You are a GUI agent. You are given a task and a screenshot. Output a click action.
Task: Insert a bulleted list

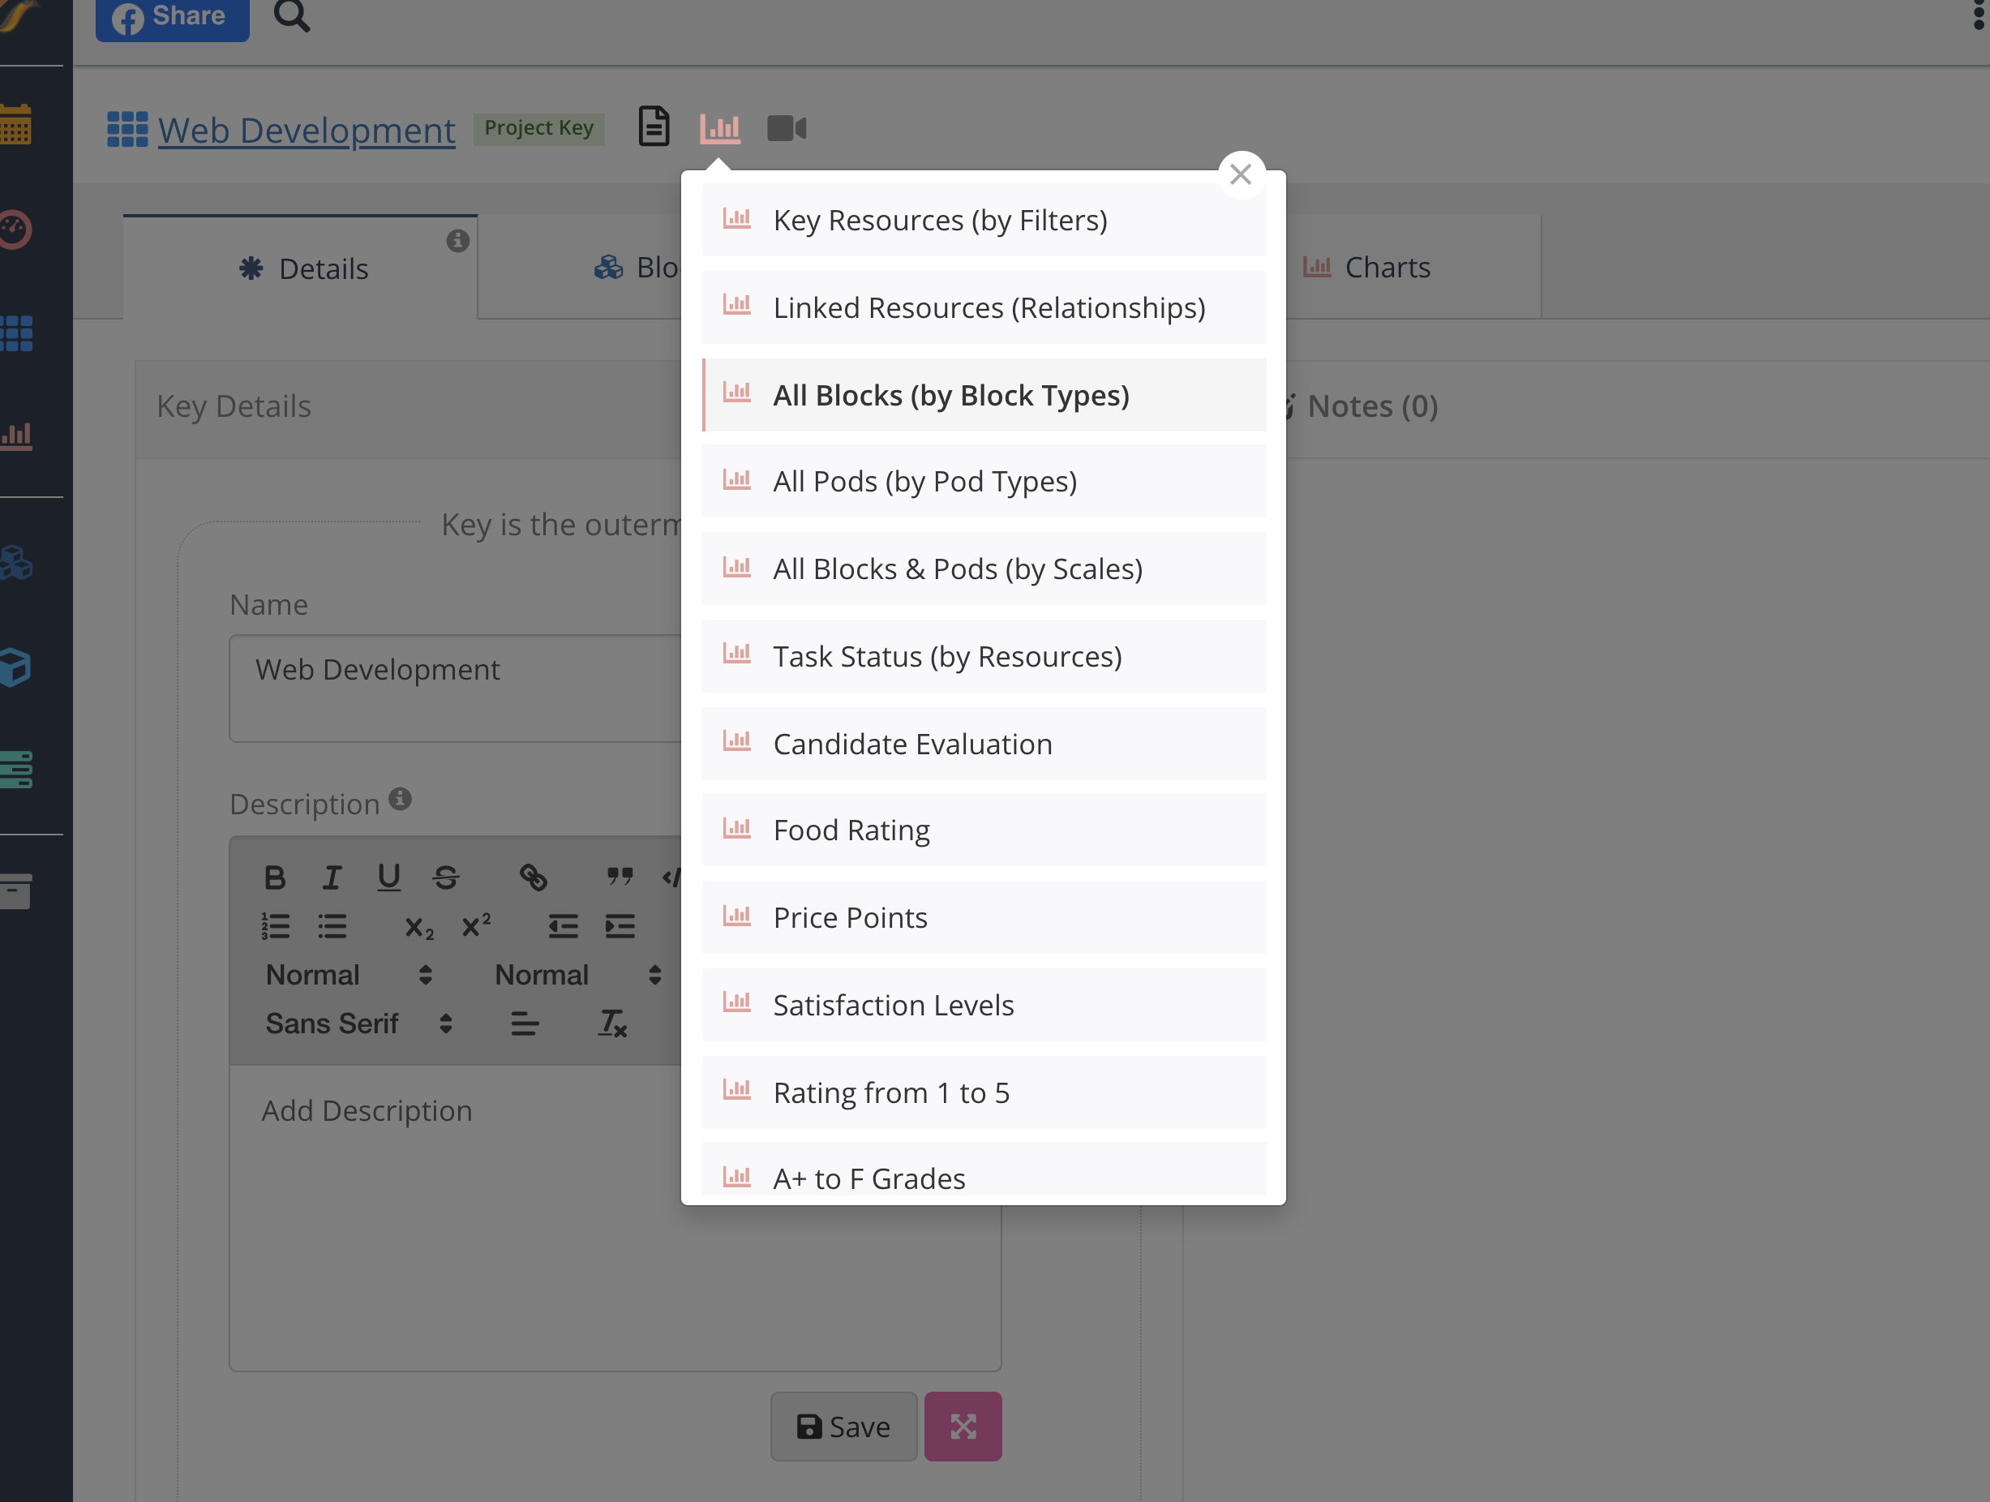pos(332,926)
